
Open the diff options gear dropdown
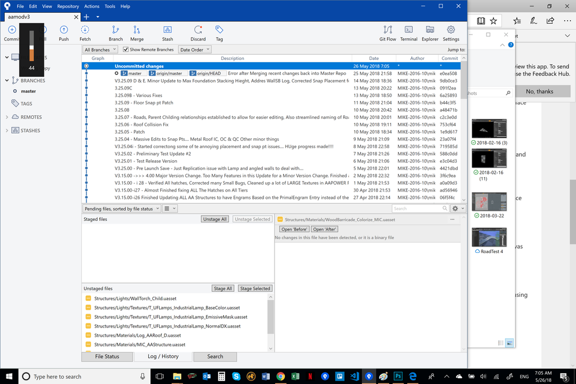pos(458,208)
